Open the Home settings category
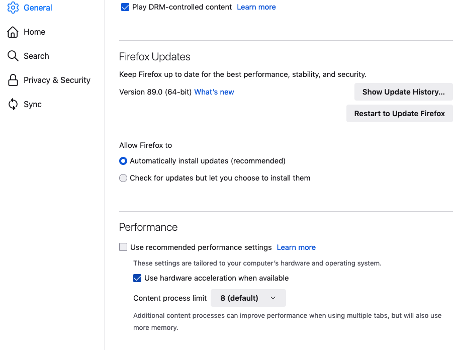Screen dimensions: 456x350 point(34,32)
